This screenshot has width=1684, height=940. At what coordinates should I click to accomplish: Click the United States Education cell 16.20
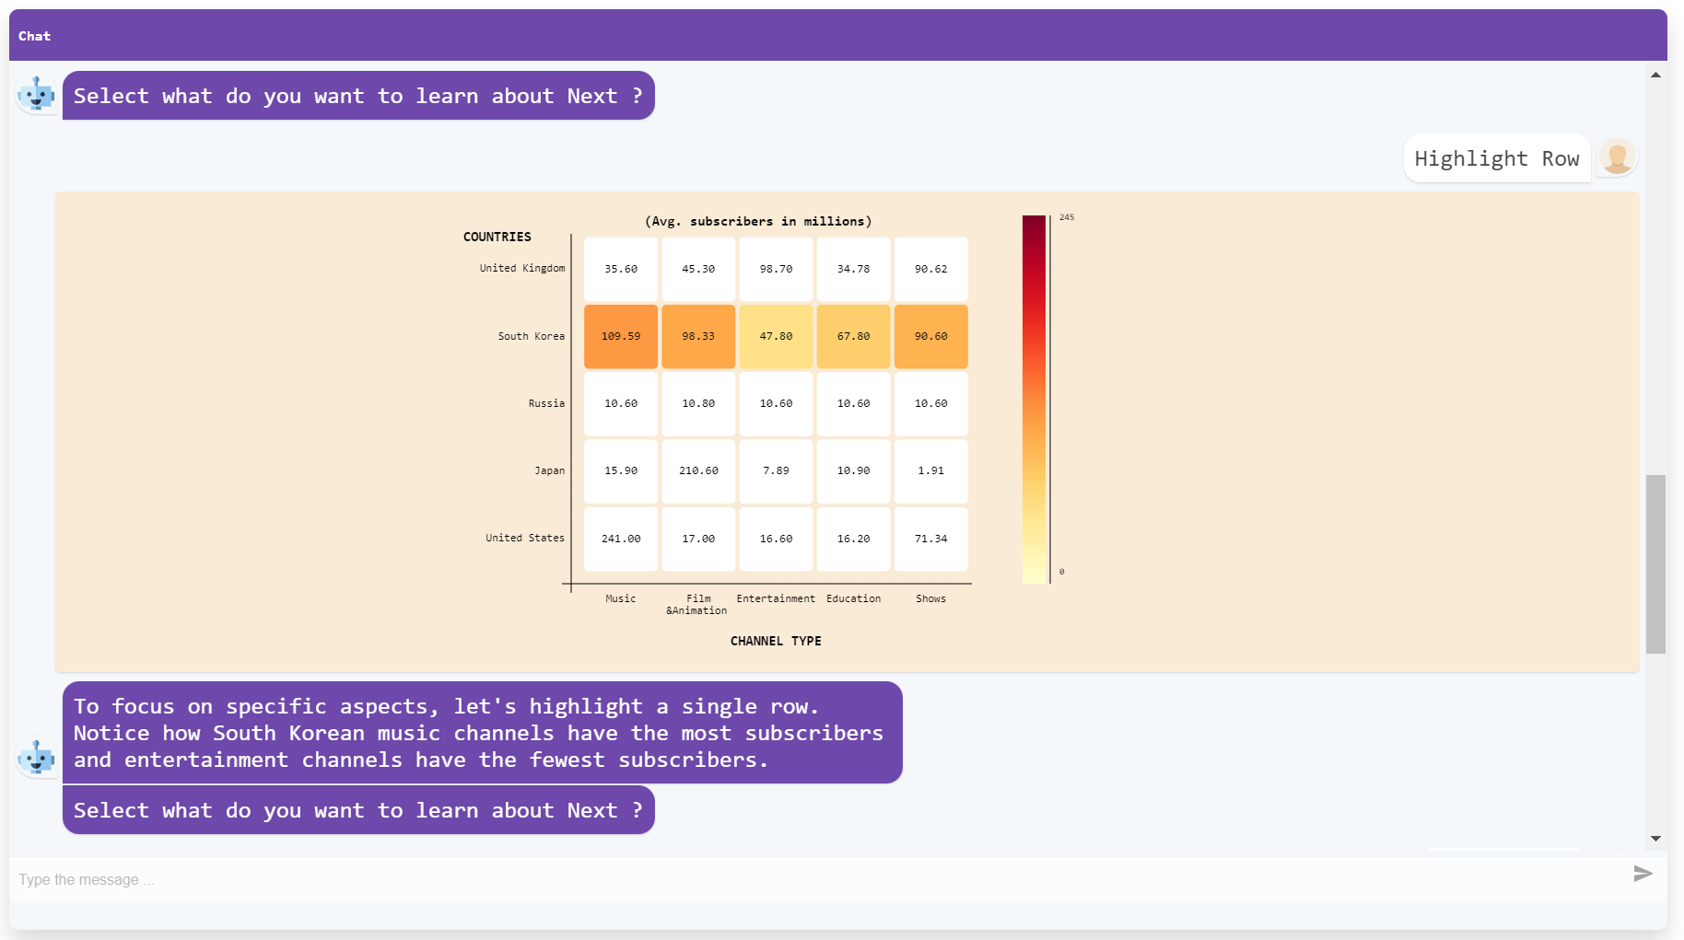click(853, 539)
